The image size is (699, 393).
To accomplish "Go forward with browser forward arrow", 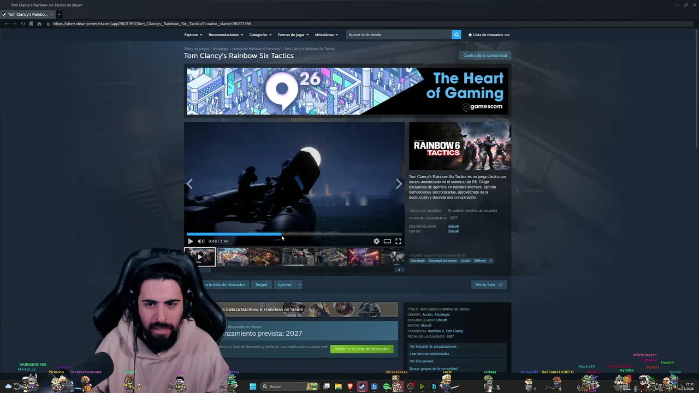I will [x=15, y=23].
